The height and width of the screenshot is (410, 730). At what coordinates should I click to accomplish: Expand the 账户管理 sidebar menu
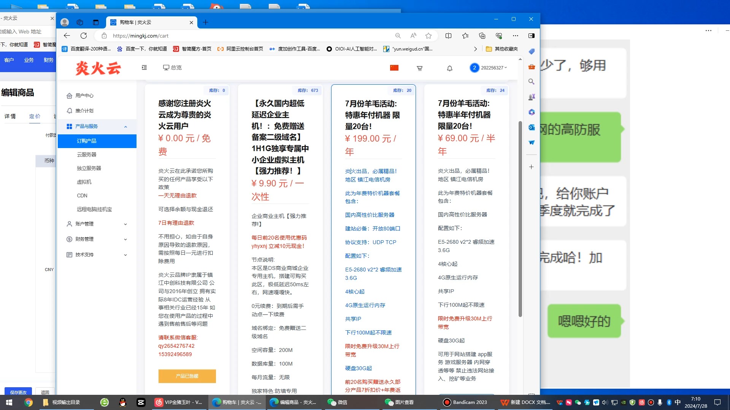[97, 224]
